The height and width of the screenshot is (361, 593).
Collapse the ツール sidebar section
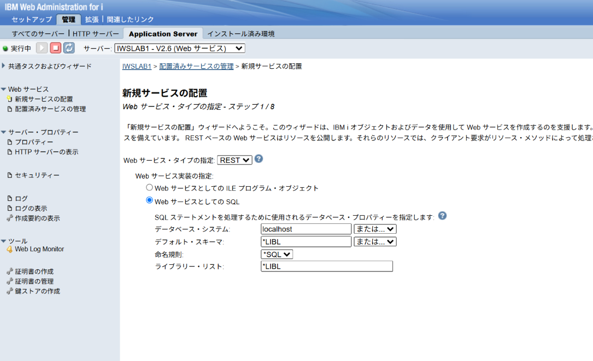coord(3,241)
